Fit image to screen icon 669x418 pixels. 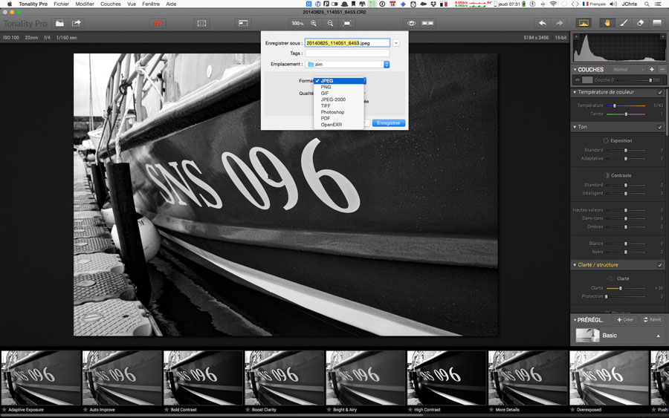[x=347, y=24]
